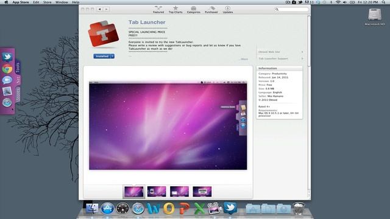Launch Google Chrome from the Tab Launcher panel
This screenshot has width=390, height=219.
[x=7, y=69]
